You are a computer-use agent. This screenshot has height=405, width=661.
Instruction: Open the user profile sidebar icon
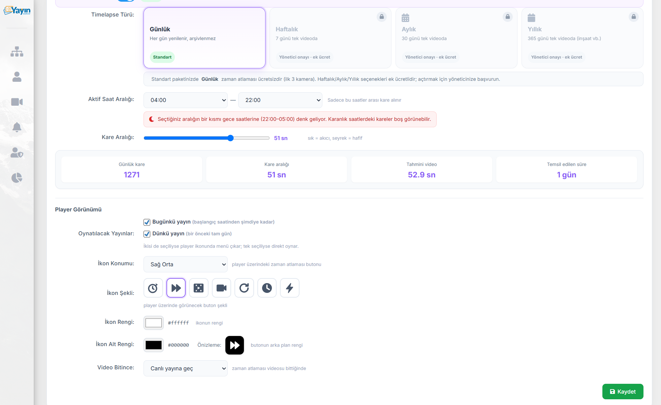[17, 77]
